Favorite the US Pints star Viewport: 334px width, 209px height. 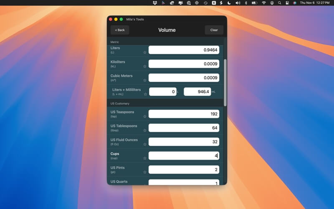click(145, 172)
